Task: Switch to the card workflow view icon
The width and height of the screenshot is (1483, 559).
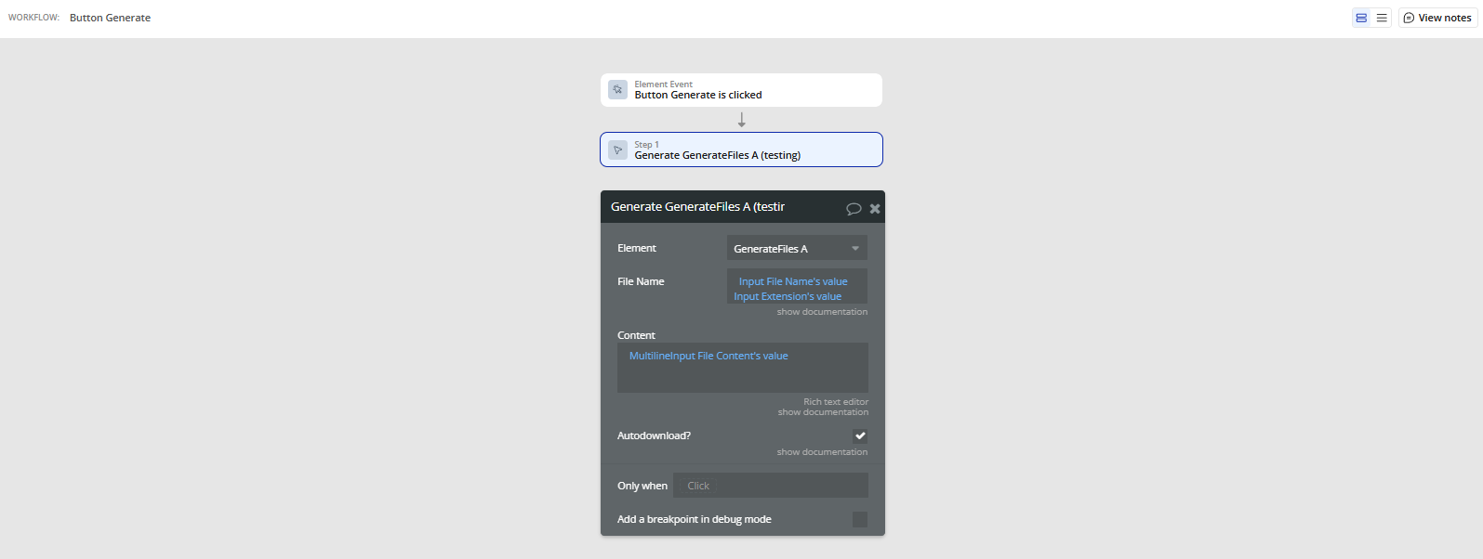Action: (x=1361, y=18)
